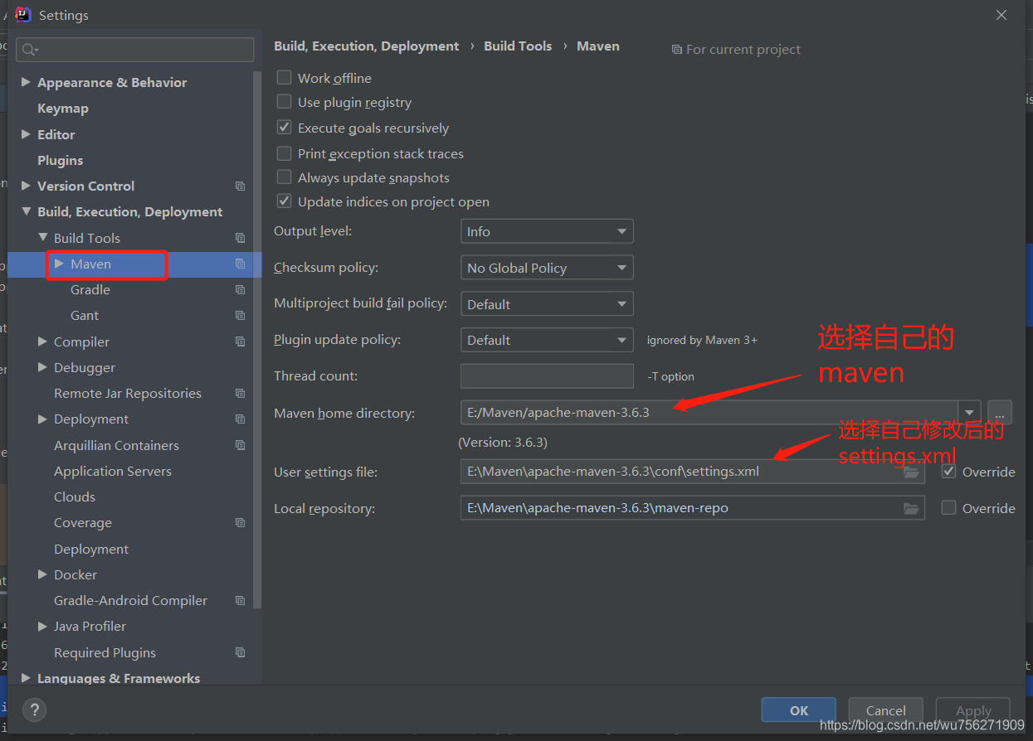Click project-level icon beside Build Tools
1033x741 pixels.
240,238
